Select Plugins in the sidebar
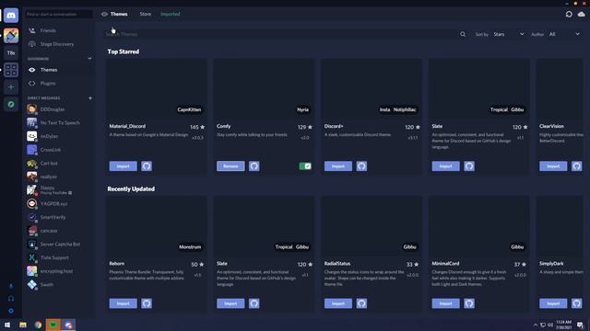The height and width of the screenshot is (331, 590). (59, 84)
